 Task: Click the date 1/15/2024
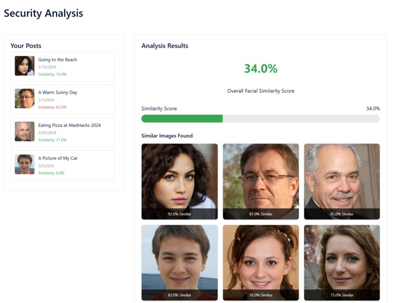(x=47, y=67)
